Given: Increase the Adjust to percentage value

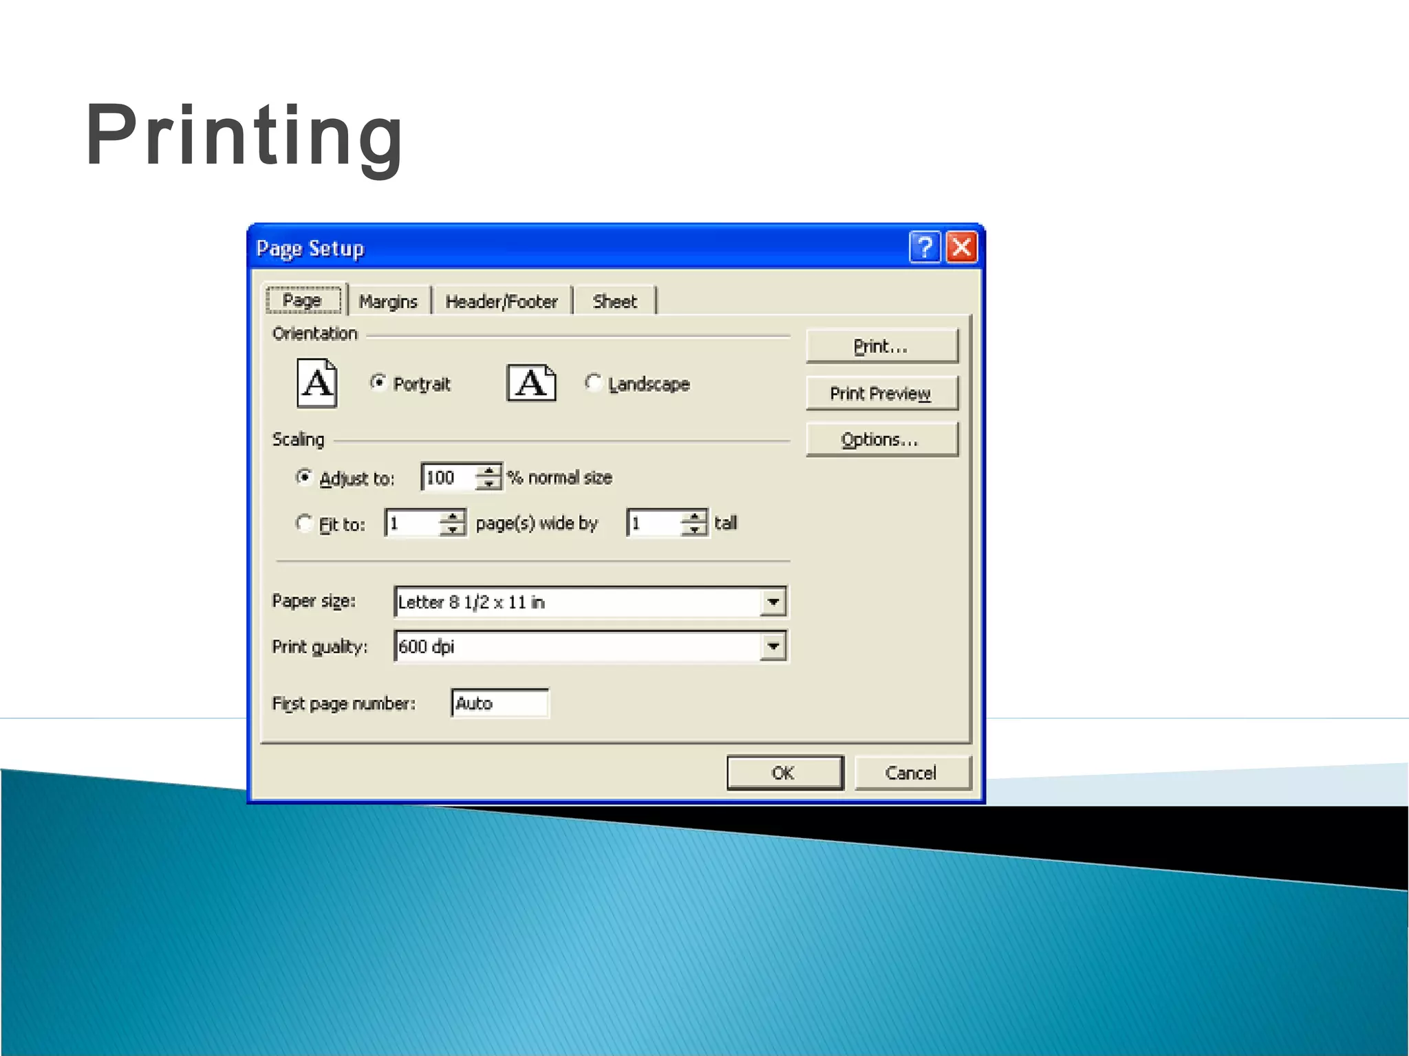Looking at the screenshot, I should (488, 470).
